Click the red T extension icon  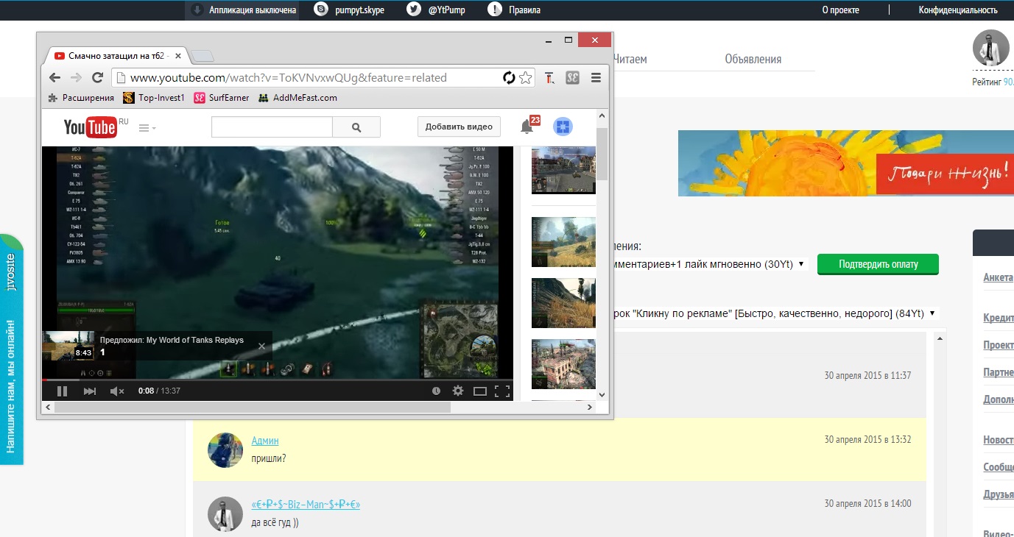point(550,77)
